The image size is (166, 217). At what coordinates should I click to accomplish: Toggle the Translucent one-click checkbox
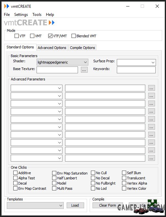coord(124,178)
